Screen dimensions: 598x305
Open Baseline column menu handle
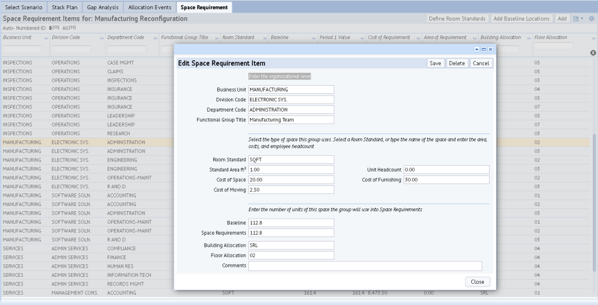point(313,38)
